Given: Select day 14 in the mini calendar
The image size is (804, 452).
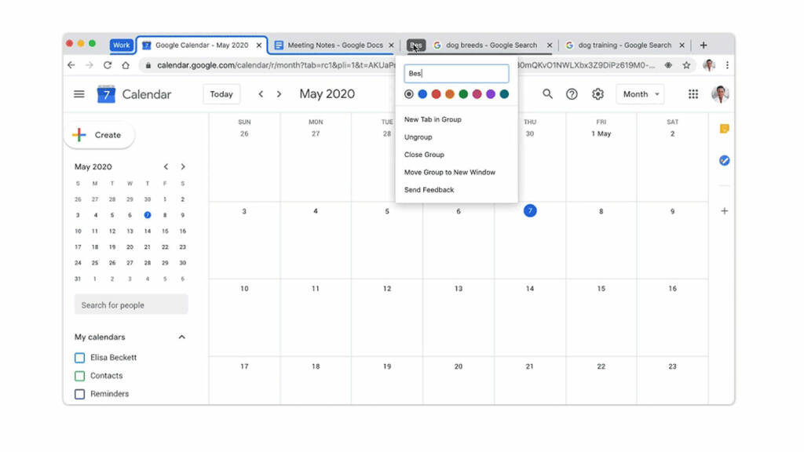Looking at the screenshot, I should point(147,231).
